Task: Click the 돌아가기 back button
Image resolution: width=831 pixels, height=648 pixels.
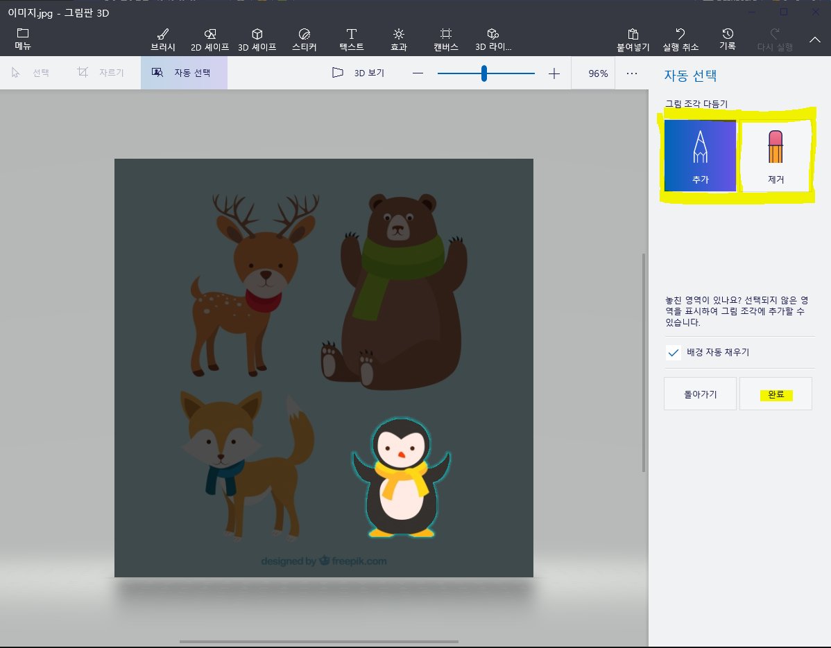Action: (x=700, y=394)
